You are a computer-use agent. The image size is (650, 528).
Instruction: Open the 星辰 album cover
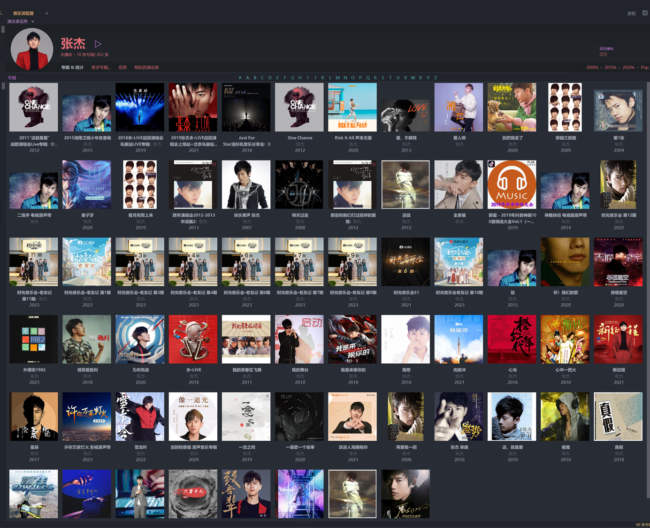pos(34,417)
